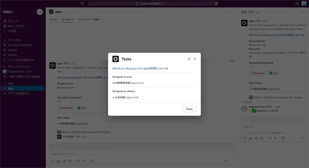Screen dimensions: 309x168
Task: Switch to the Home tab
Action: click(53, 20)
